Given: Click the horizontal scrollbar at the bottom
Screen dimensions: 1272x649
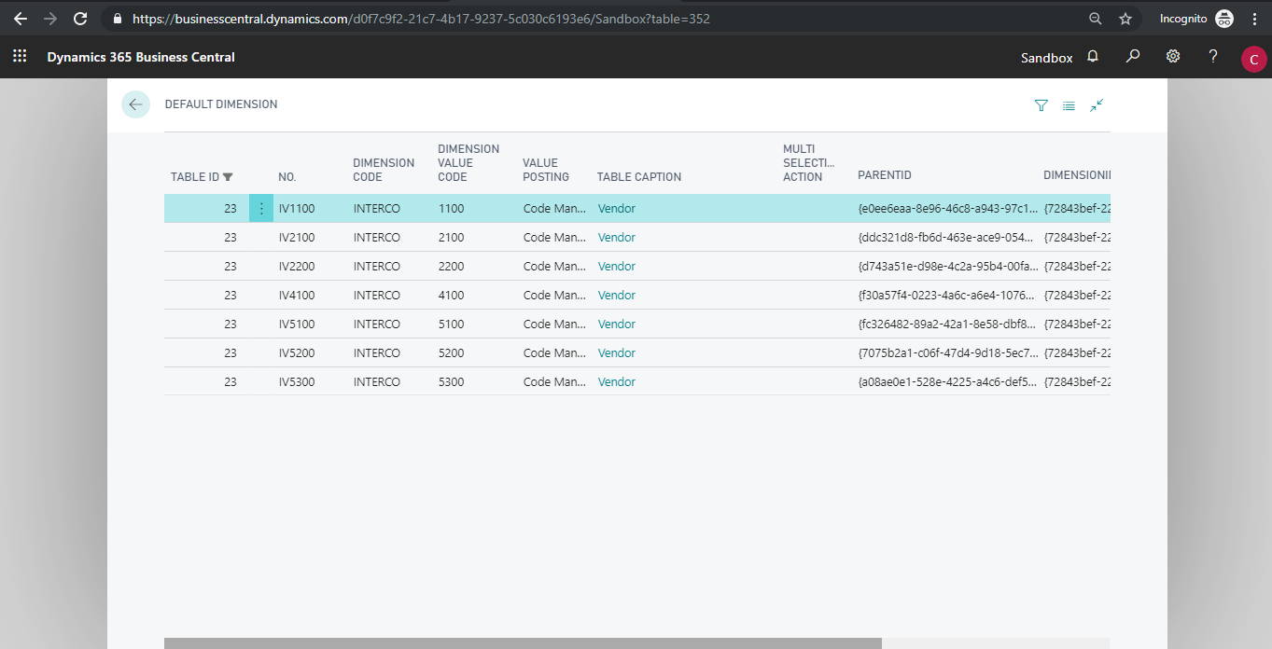Looking at the screenshot, I should click(523, 643).
